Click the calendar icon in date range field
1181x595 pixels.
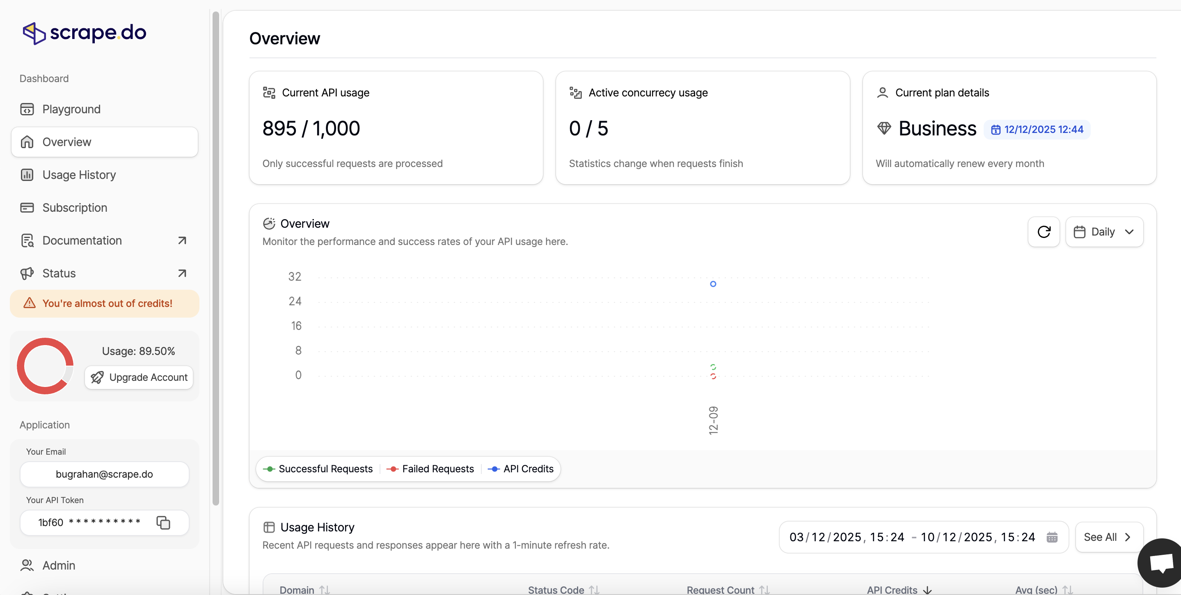coord(1052,537)
